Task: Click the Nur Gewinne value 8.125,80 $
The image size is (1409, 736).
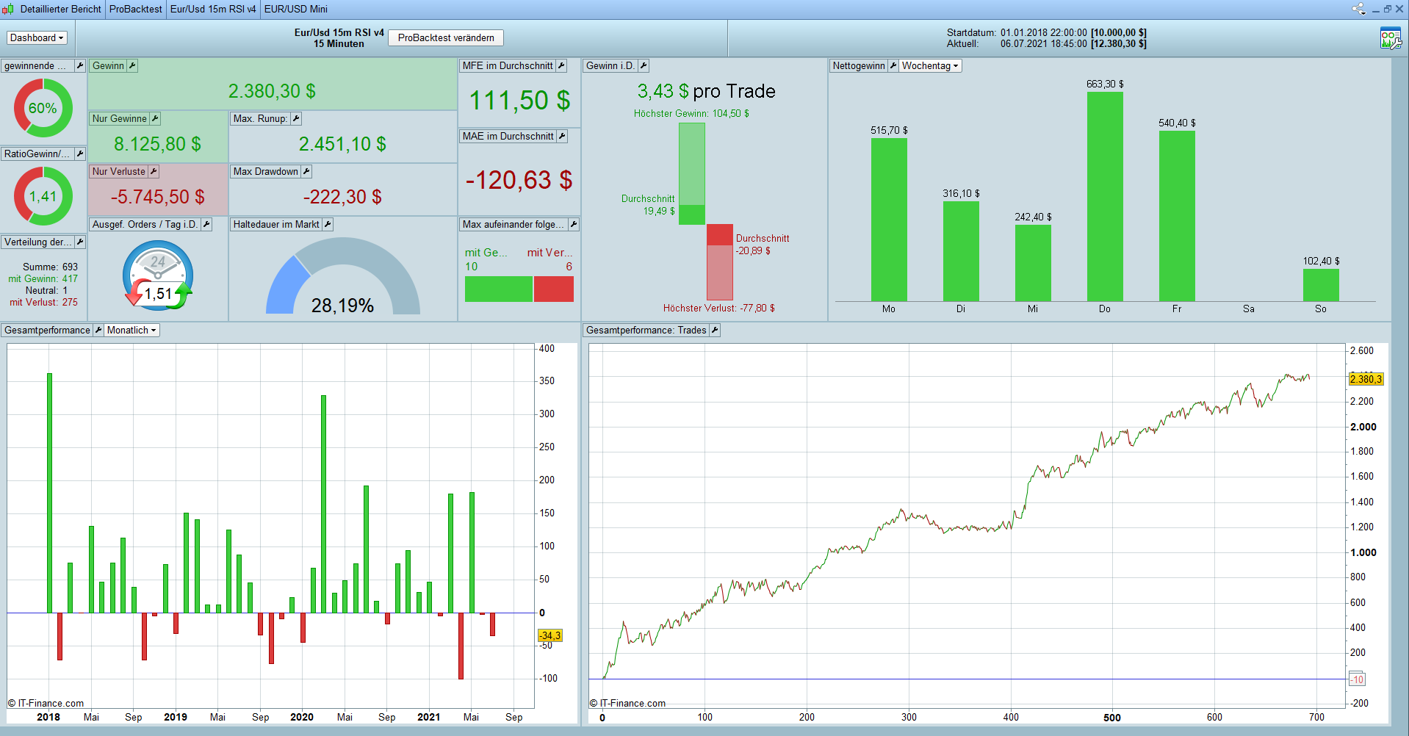Action: [x=157, y=144]
